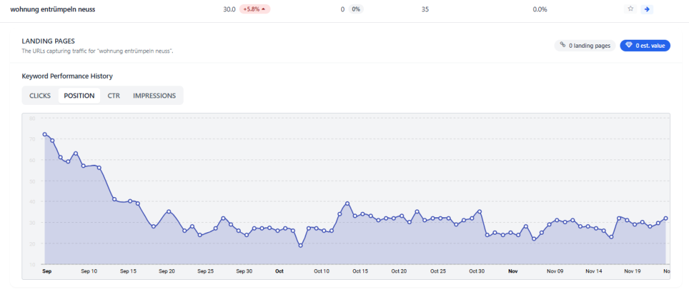Click the LANDING PAGES heading

(x=48, y=41)
